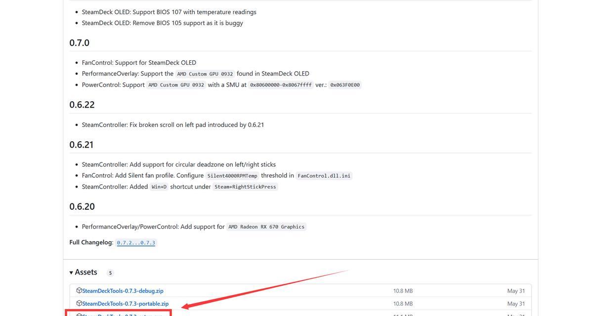Screen dimensions: 593x316
Task: Click the "Steam+RightStickPress" code snippet
Action: pyautogui.click(x=246, y=187)
